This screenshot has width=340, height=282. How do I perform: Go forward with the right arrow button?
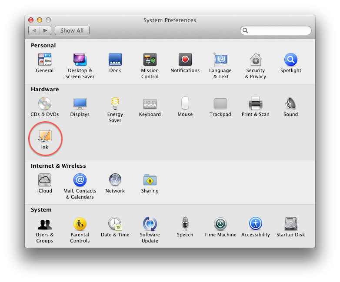coord(46,30)
